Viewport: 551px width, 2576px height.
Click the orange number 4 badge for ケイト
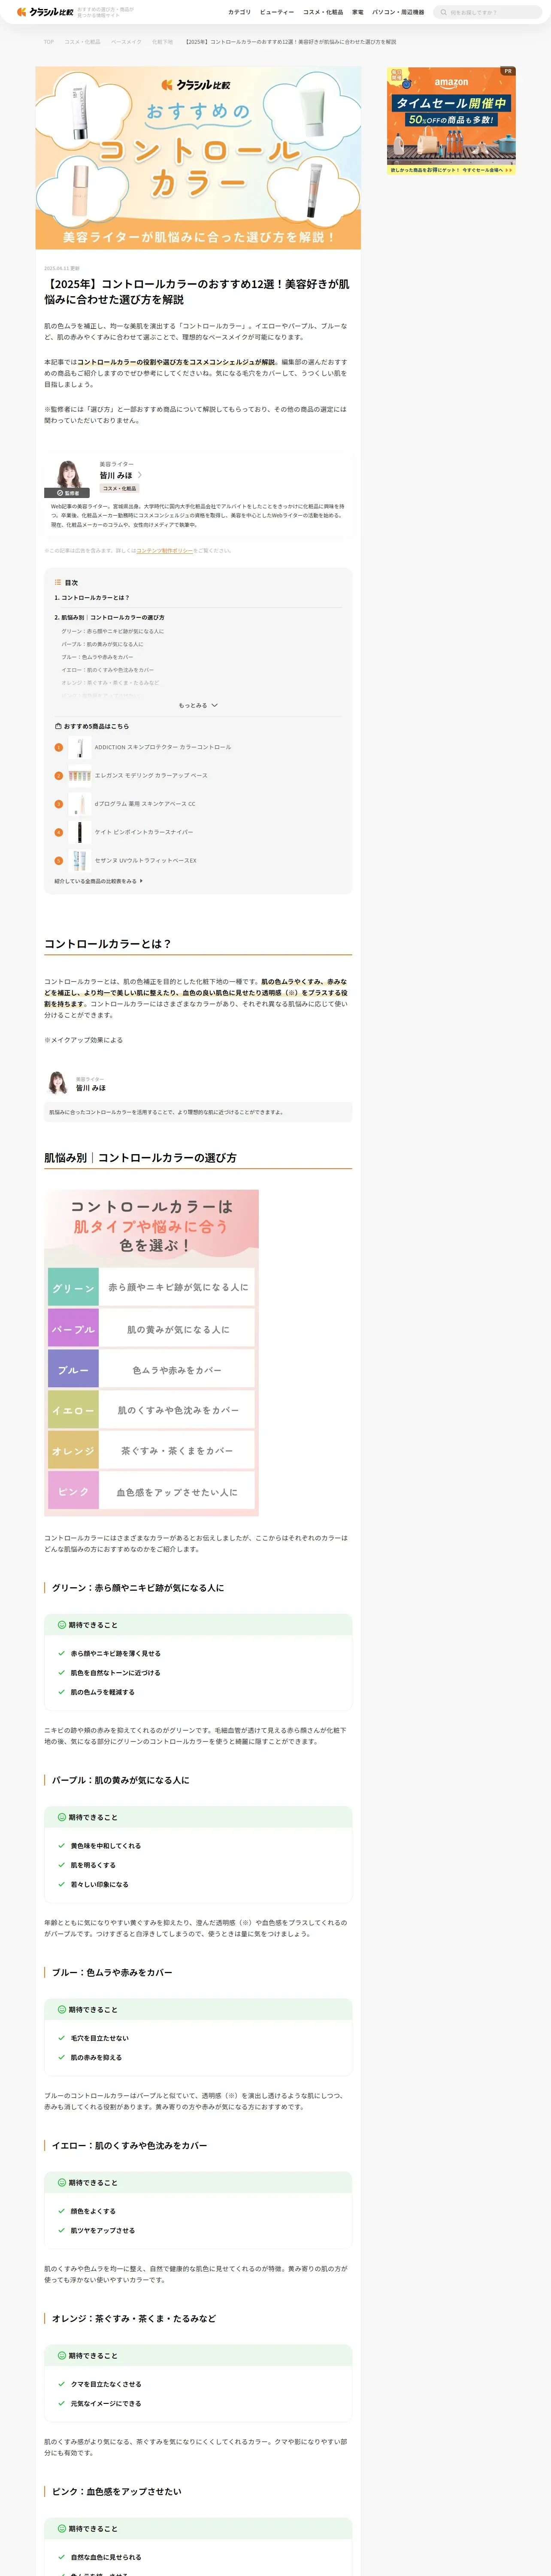coord(58,832)
